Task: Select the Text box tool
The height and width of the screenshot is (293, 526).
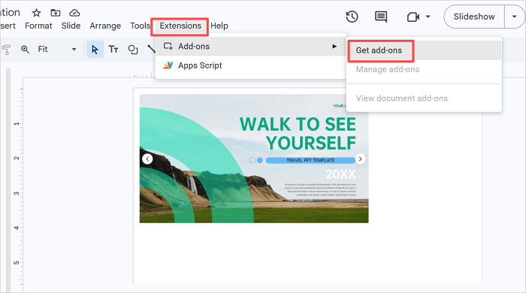Action: click(113, 50)
